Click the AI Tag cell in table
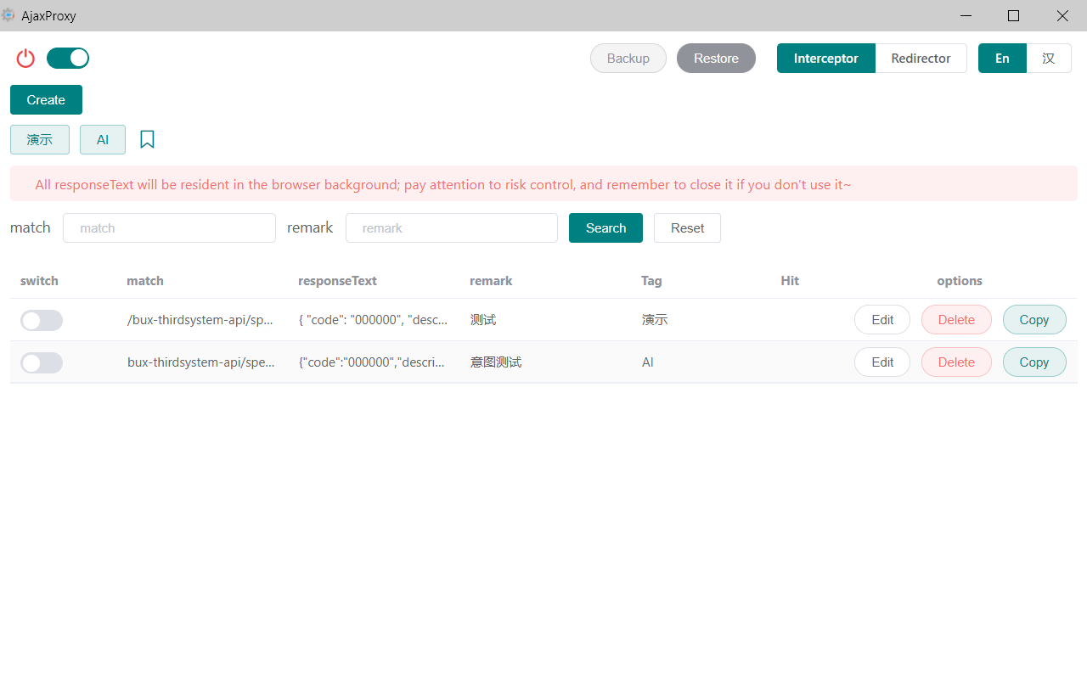 pyautogui.click(x=648, y=362)
